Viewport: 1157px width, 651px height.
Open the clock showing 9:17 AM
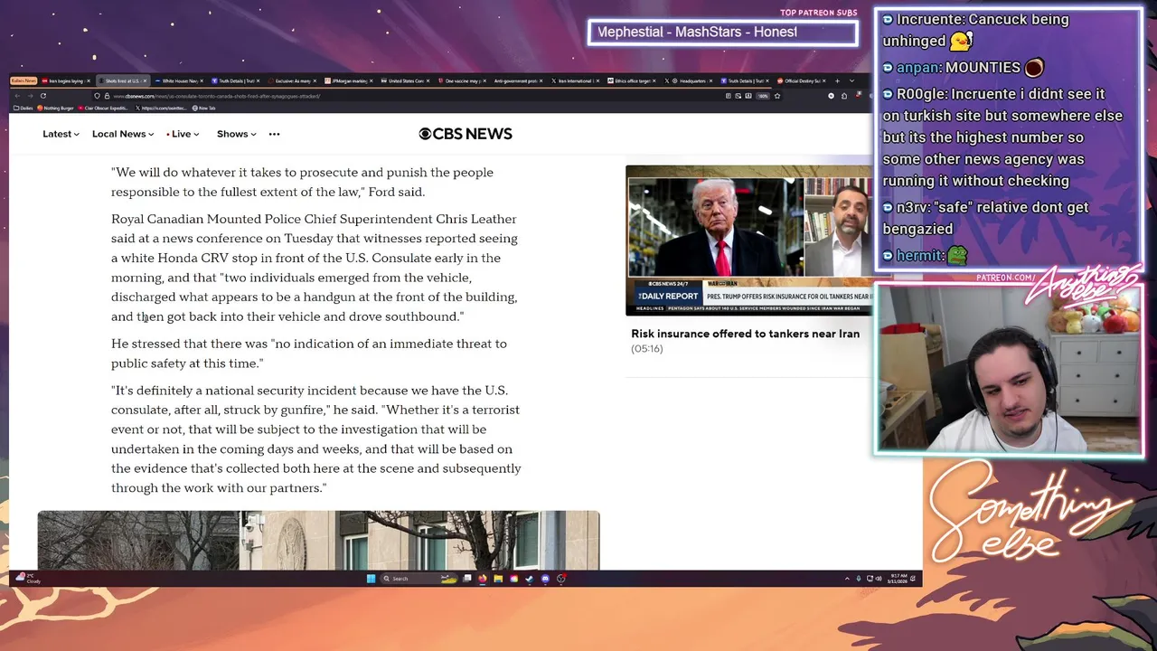(x=898, y=579)
